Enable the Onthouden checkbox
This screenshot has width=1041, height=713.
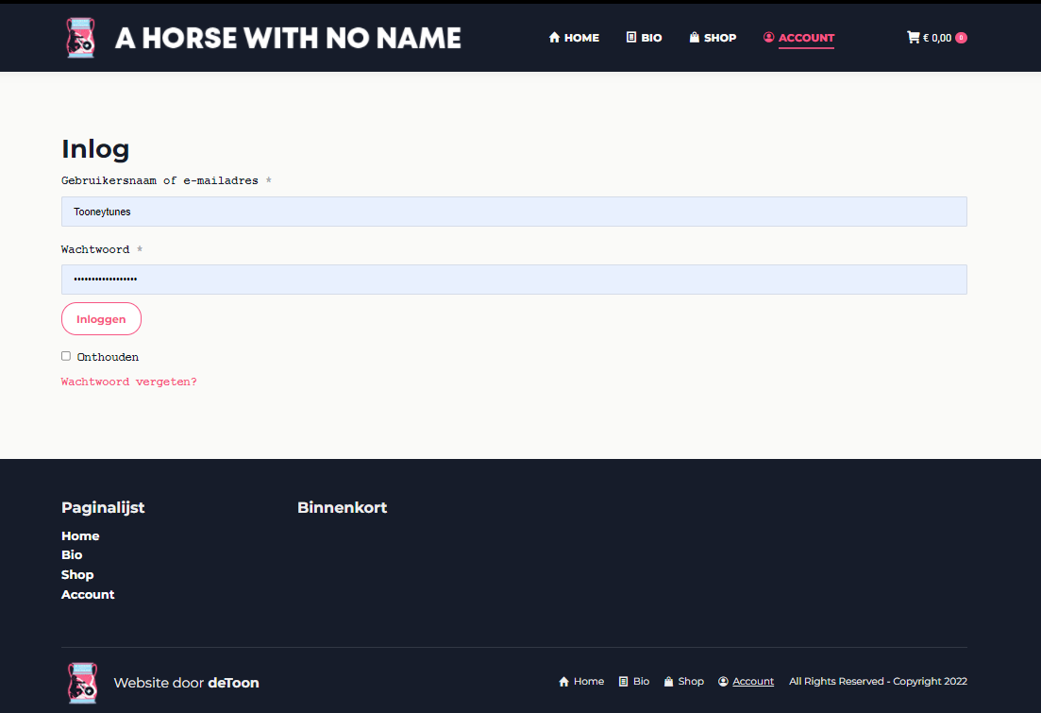(66, 356)
